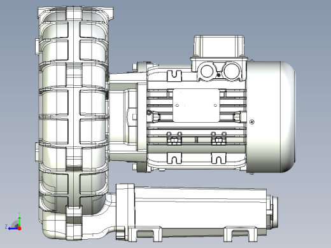Select the ribbed blower housing

(x=73, y=110)
